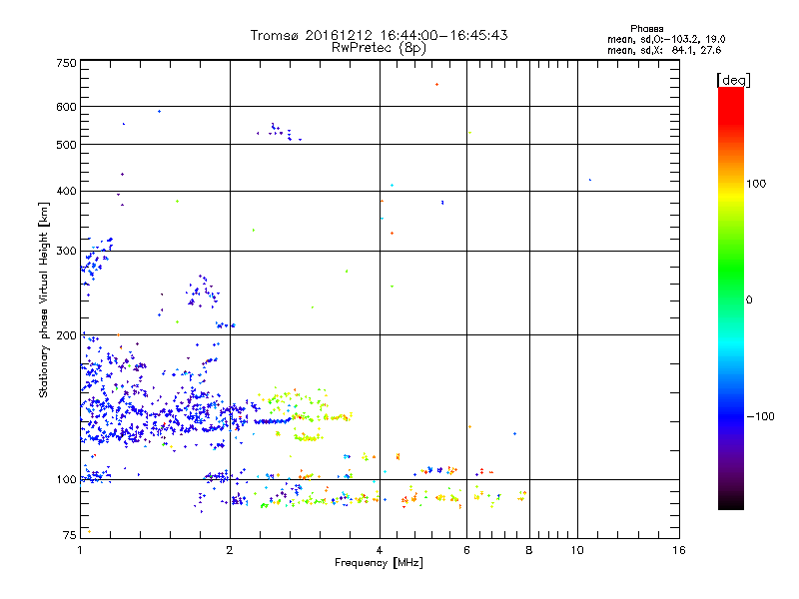Click the '[deg]' colorbar label
The height and width of the screenshot is (599, 799).
click(x=733, y=80)
